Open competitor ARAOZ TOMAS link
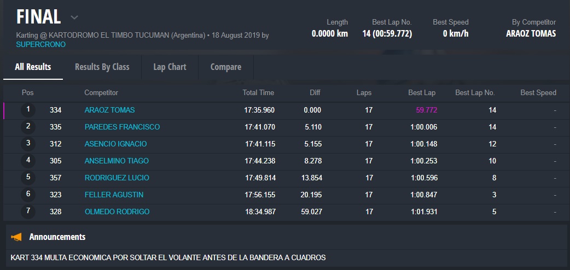The height and width of the screenshot is (270, 570). click(x=109, y=110)
